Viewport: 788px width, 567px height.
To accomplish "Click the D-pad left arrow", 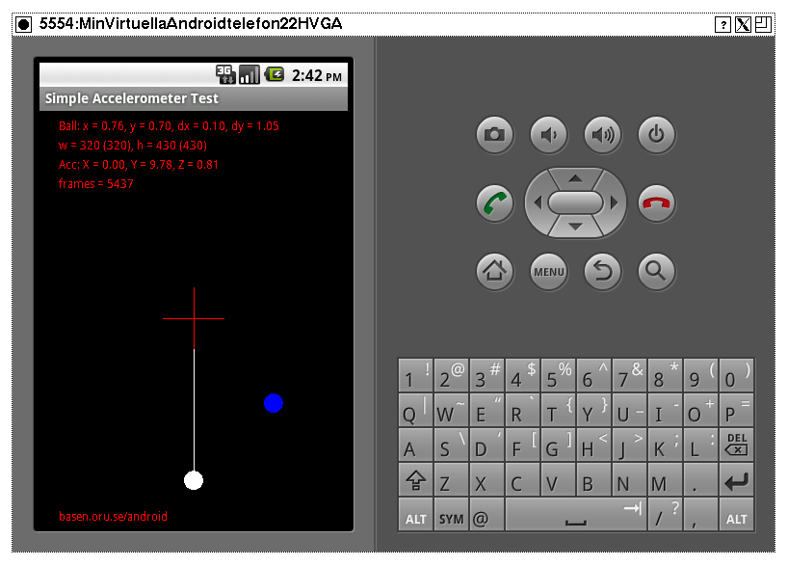I will click(538, 202).
